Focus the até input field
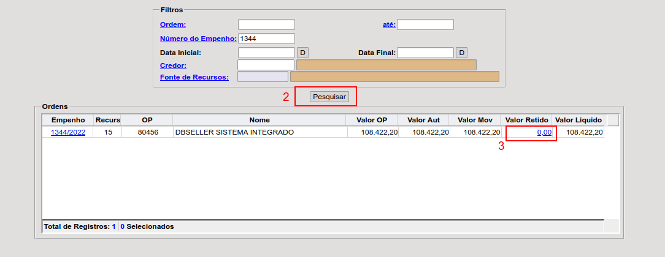 click(x=425, y=24)
